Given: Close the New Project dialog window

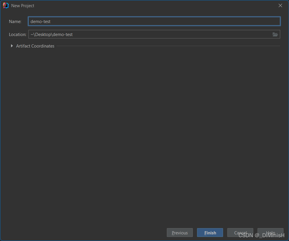Looking at the screenshot, I should click(280, 5).
